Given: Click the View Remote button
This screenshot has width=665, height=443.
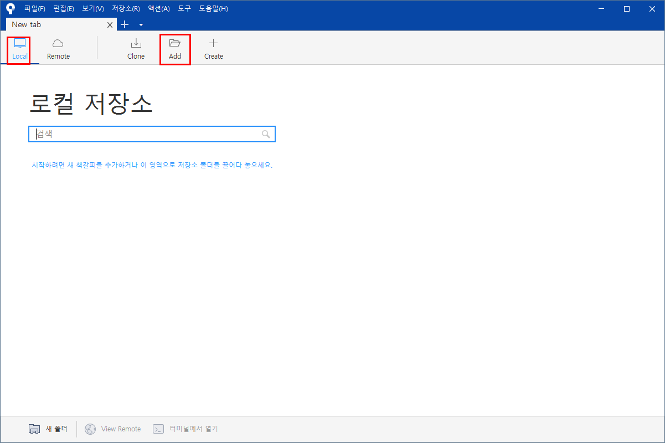Looking at the screenshot, I should pyautogui.click(x=112, y=429).
